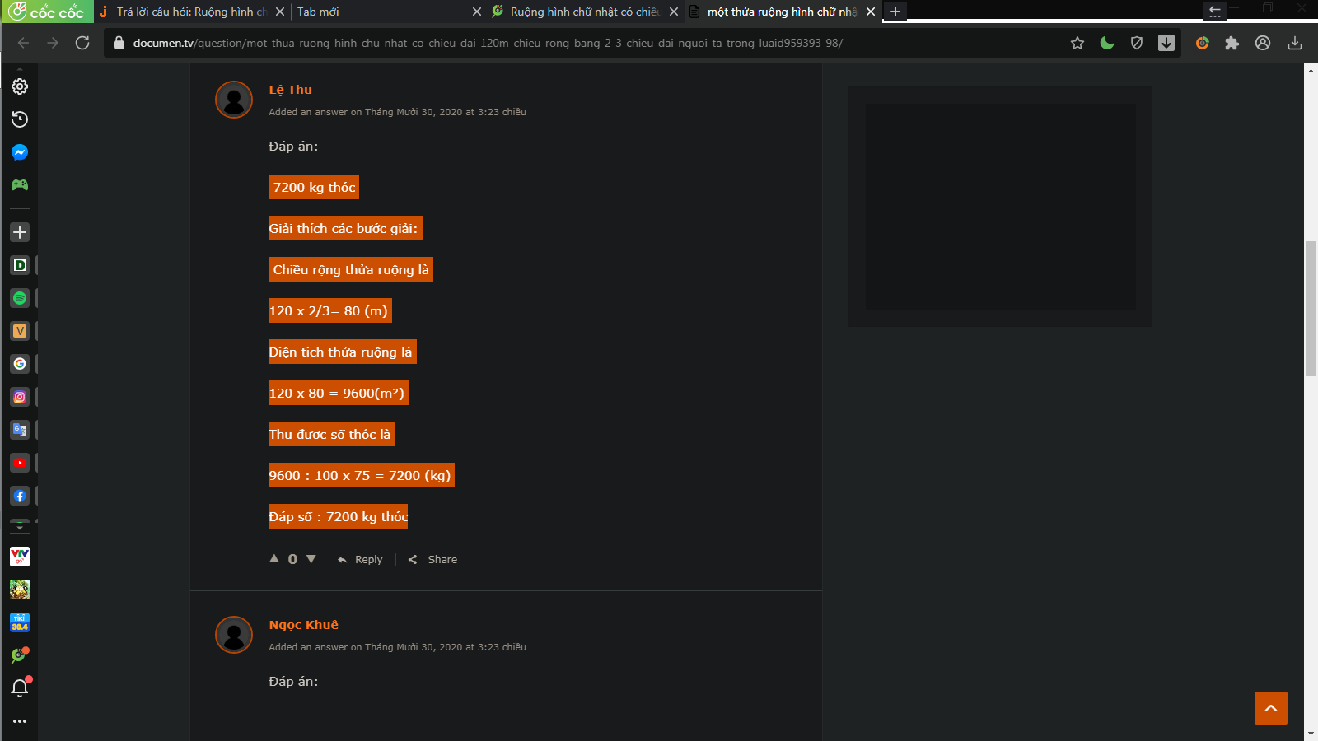Downvote Lệ Thu's answer

311,558
